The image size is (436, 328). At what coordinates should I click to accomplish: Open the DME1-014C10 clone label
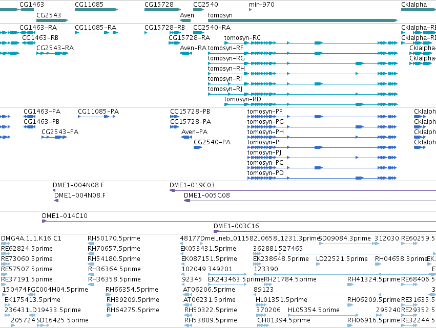(65, 216)
